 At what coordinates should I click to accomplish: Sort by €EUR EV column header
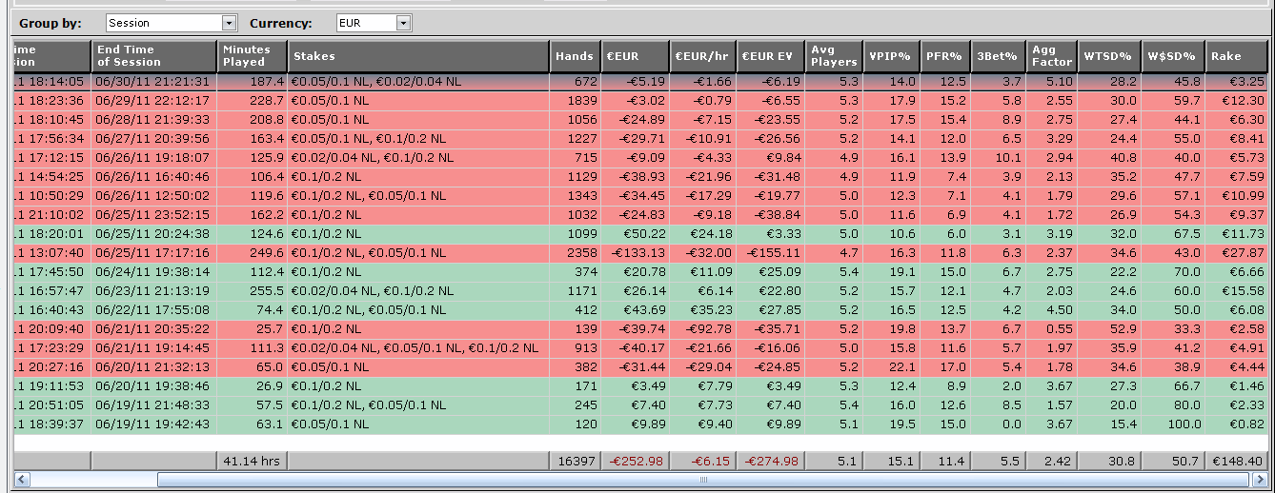tap(769, 56)
